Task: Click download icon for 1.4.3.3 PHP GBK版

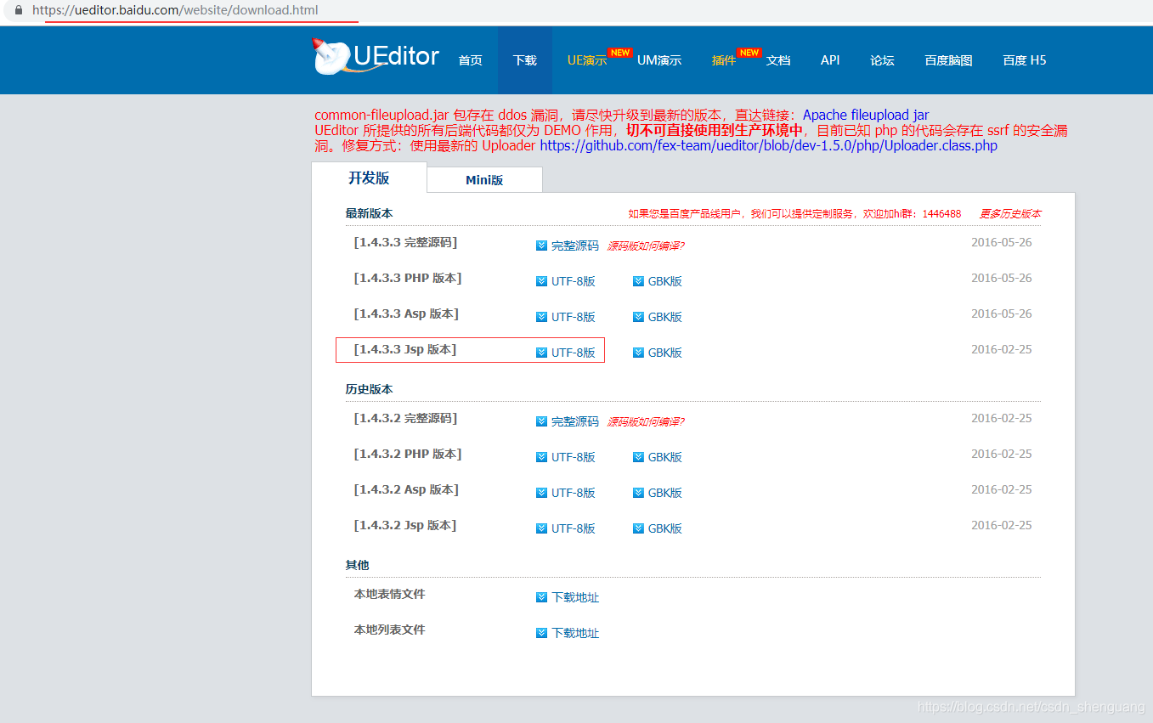Action: [x=638, y=281]
